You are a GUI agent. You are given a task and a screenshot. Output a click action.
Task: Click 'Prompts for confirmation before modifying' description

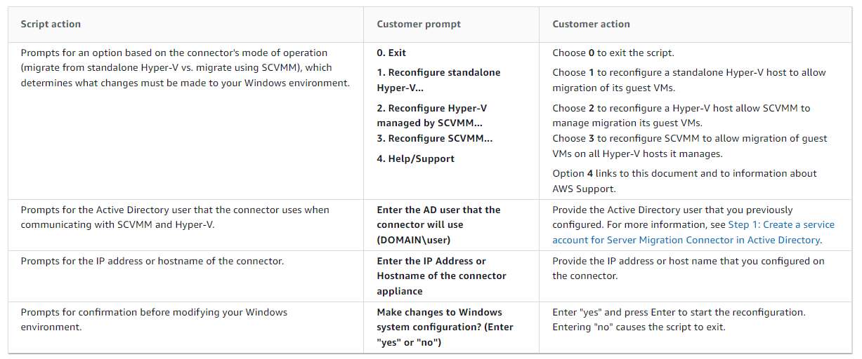click(x=154, y=319)
